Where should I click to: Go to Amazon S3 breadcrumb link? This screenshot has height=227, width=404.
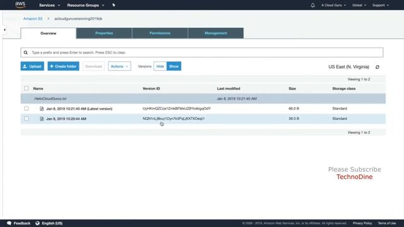[33, 19]
